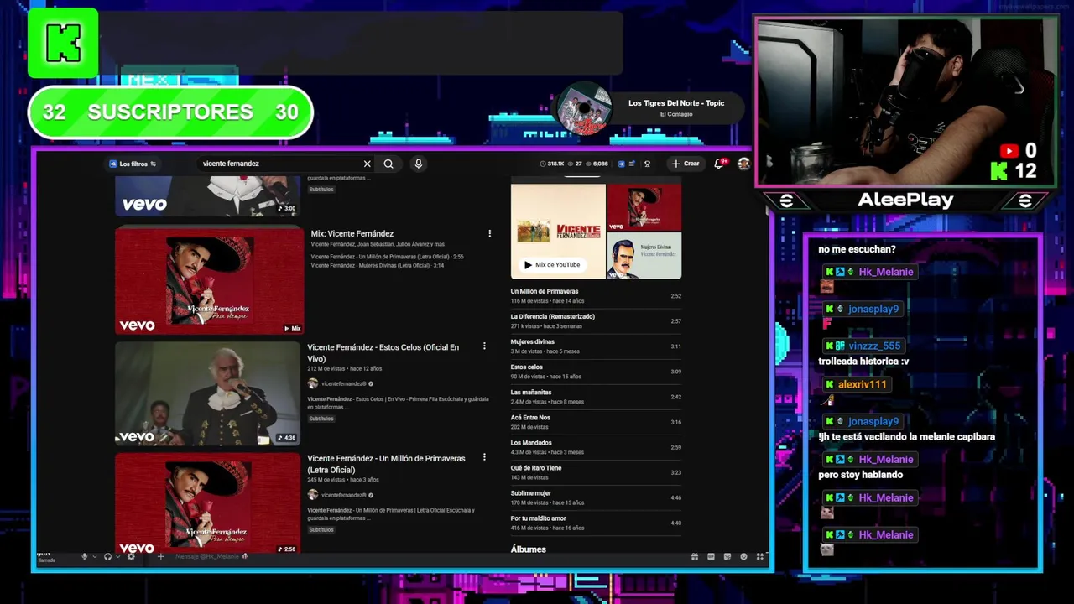This screenshot has width=1074, height=604.
Task: Open title Vicente Fernández - Estos Celos
Action: [x=383, y=352]
